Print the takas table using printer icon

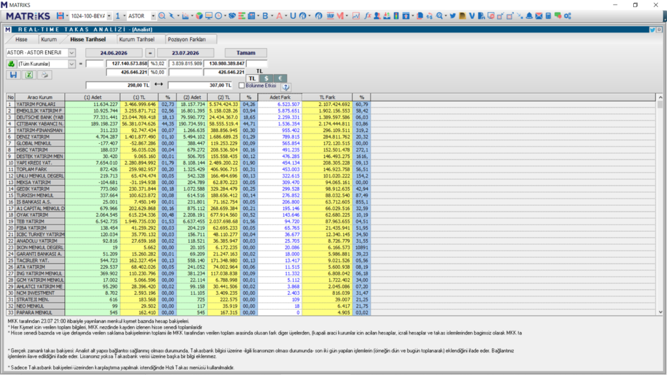(x=44, y=75)
